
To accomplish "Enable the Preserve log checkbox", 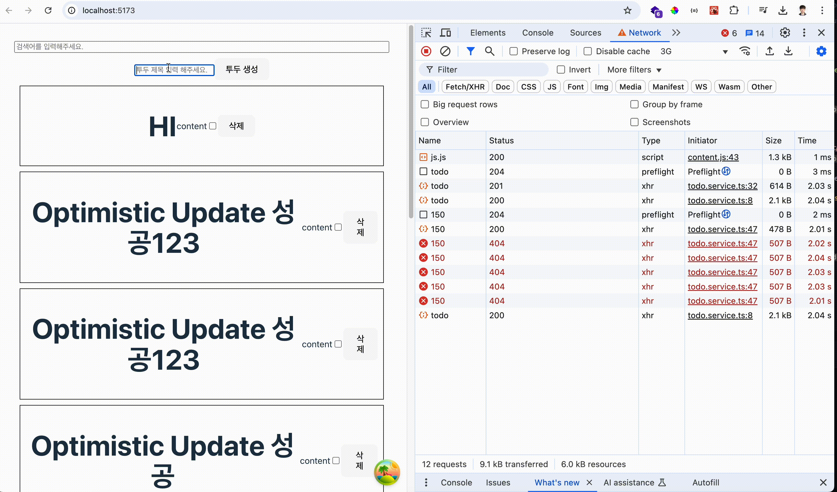I will 514,51.
